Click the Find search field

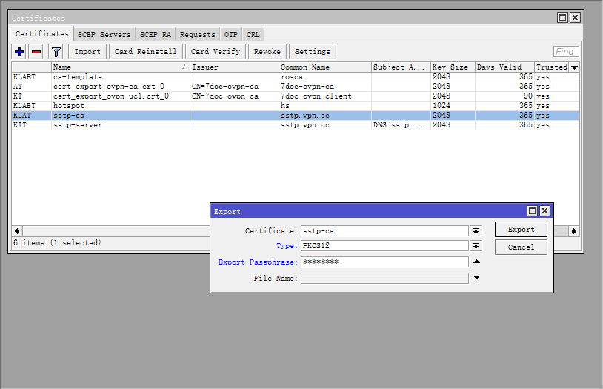[566, 52]
